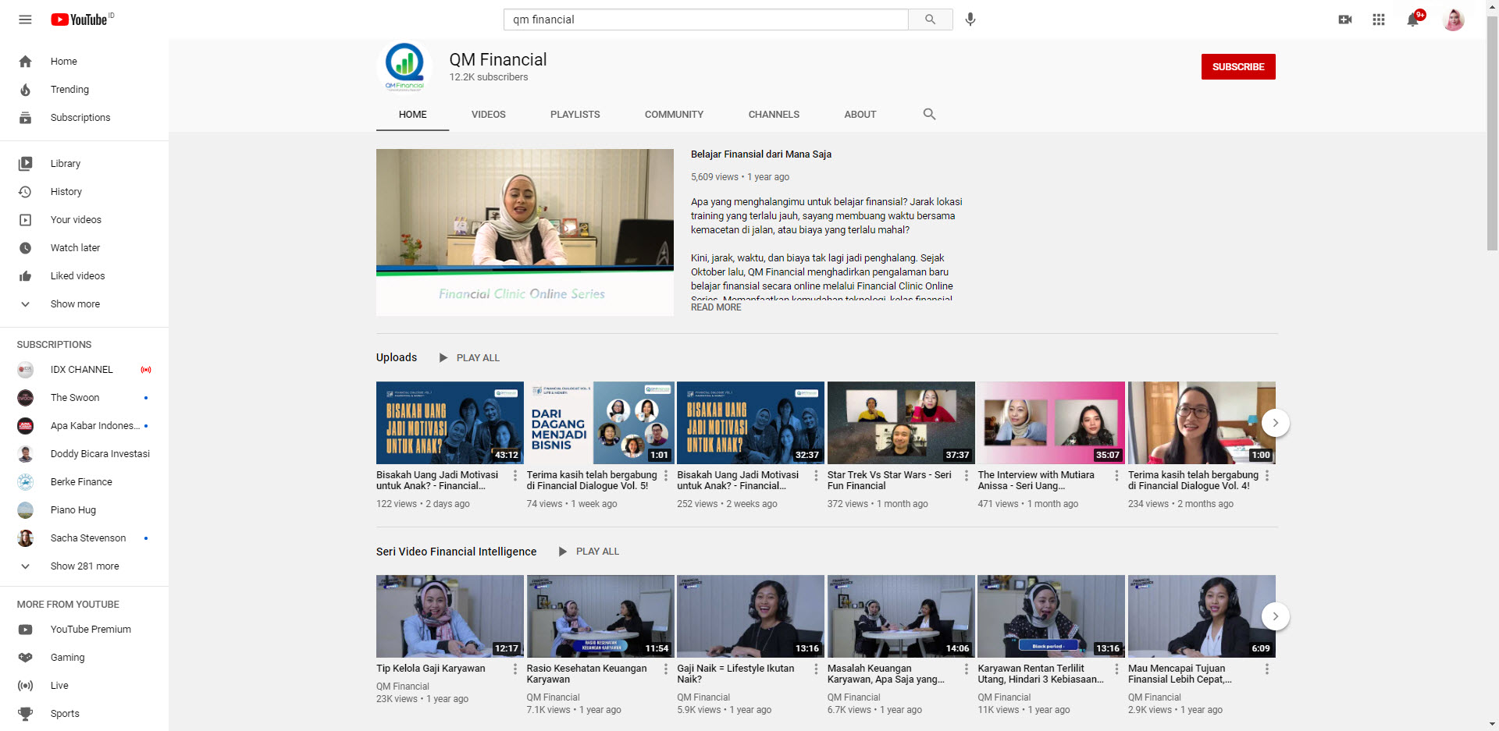The height and width of the screenshot is (731, 1499).
Task: Open Subscriptions in the sidebar
Action: tap(84, 118)
